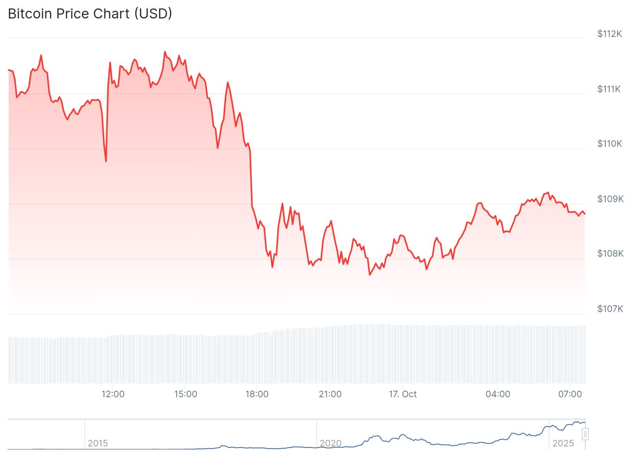The image size is (631, 461).
Task: Click the $110K price axis label
Action: click(610, 144)
